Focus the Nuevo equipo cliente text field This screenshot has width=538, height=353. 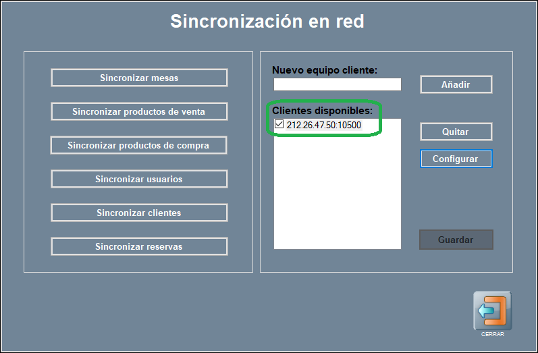337,84
